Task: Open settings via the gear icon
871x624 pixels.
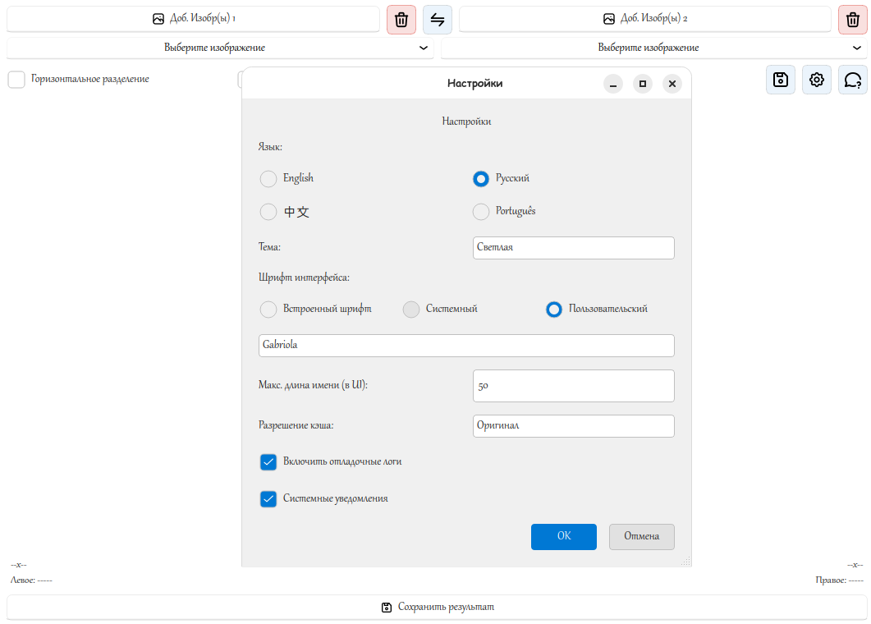Action: click(x=817, y=80)
